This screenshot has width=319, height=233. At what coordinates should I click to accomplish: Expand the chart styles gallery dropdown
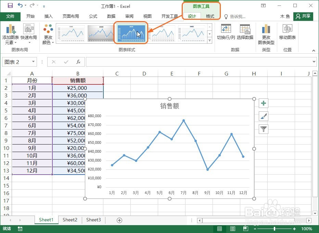[x=210, y=40]
